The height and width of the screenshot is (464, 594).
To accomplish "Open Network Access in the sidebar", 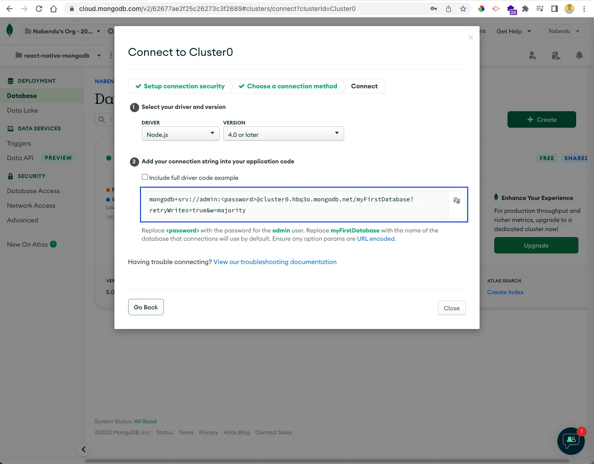I will click(x=31, y=205).
